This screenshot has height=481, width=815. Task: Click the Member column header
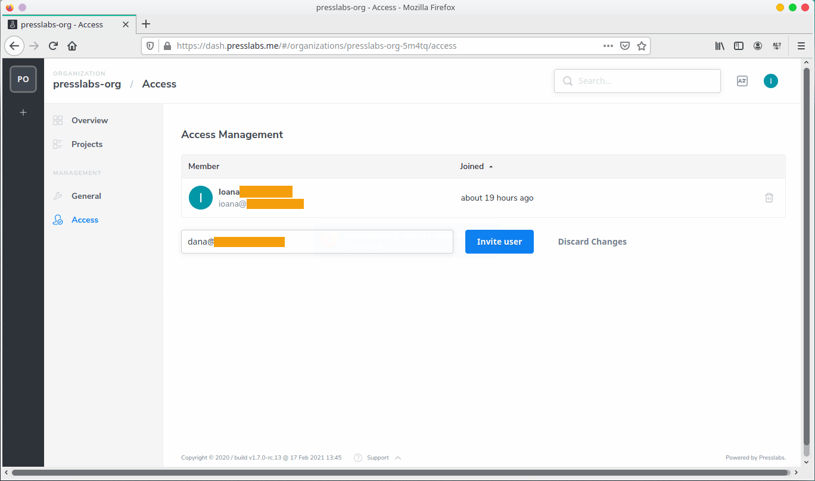click(x=204, y=166)
